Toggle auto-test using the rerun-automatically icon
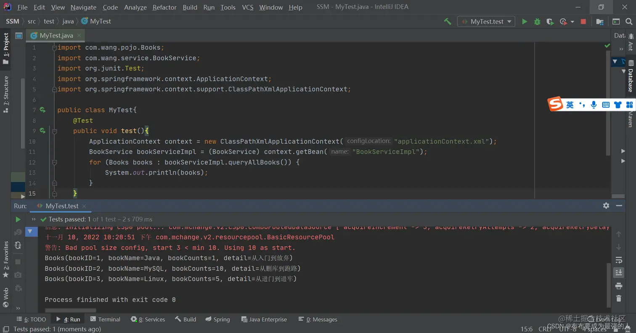Screen dimensions: 636x333 point(18,245)
